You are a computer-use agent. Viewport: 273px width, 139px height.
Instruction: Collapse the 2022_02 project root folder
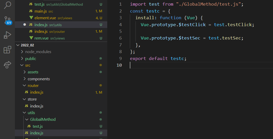tap(18, 45)
